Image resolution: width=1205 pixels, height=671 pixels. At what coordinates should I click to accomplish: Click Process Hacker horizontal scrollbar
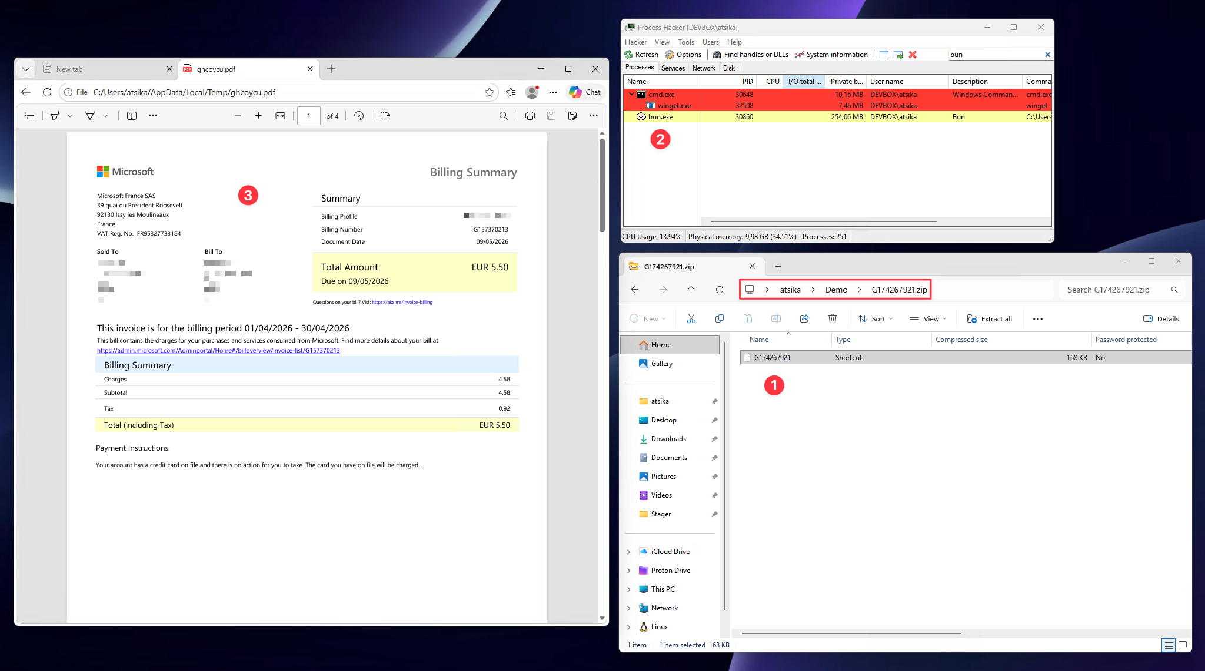(824, 222)
